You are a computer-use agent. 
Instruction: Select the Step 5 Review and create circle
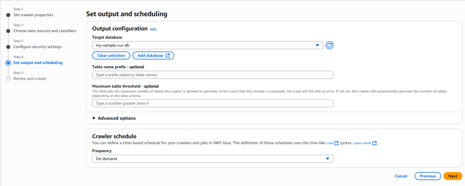[8, 79]
